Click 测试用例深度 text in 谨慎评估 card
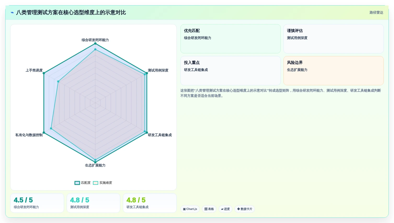This screenshot has height=223, width=394. click(x=297, y=38)
